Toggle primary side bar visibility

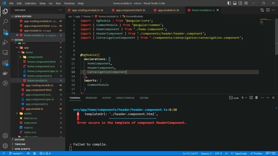(x=229, y=3)
